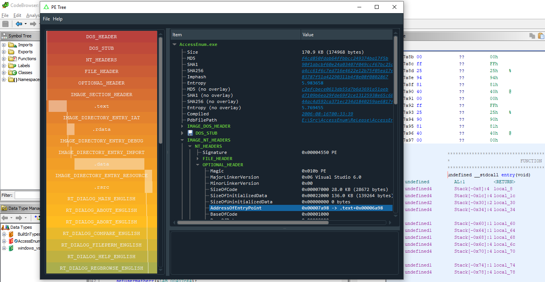Image resolution: width=545 pixels, height=282 pixels.
Task: Expand the FILE_HEADER tree node
Action: coord(198,159)
